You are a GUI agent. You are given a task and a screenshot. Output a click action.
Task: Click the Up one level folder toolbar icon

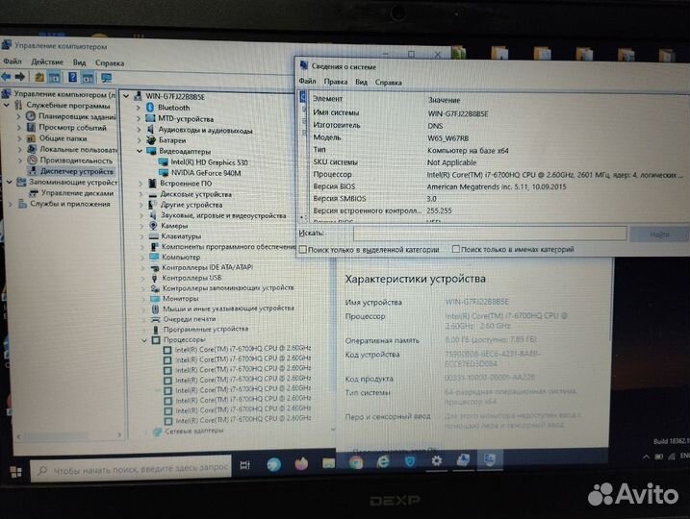[39, 78]
